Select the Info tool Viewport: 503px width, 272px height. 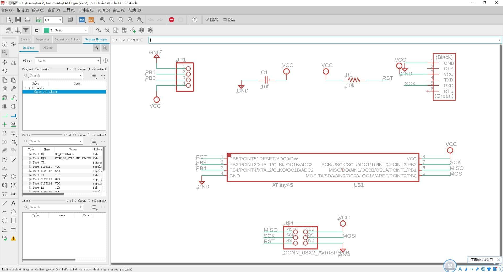pos(5,44)
